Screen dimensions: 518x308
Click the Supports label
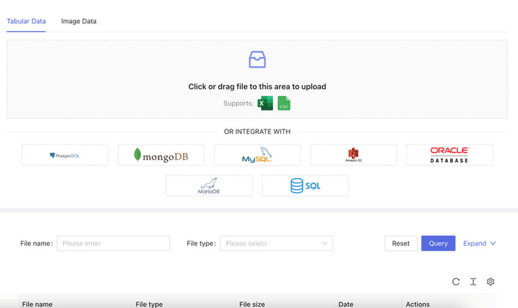pyautogui.click(x=238, y=103)
